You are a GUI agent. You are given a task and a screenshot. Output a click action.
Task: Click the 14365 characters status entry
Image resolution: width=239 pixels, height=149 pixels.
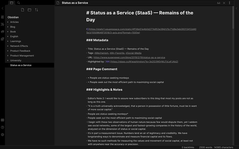[x=223, y=147]
